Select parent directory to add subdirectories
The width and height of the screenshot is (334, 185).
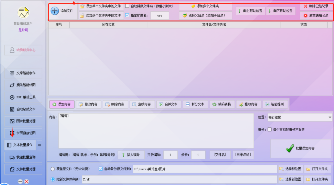click(x=206, y=15)
